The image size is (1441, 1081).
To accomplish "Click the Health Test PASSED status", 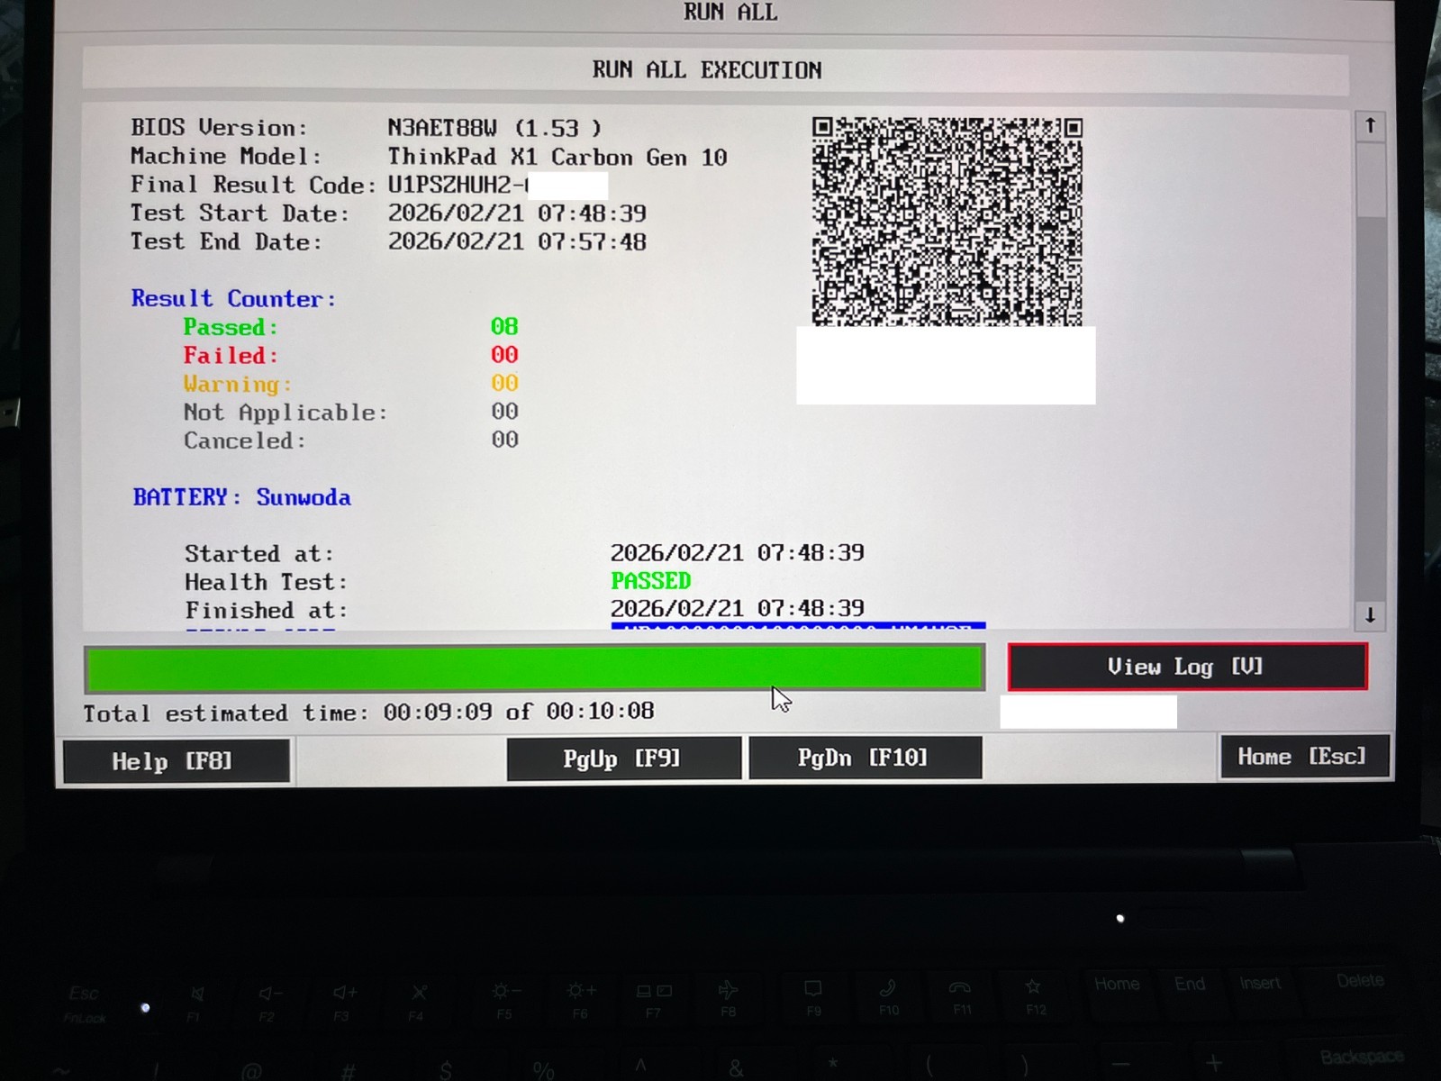I will point(651,581).
